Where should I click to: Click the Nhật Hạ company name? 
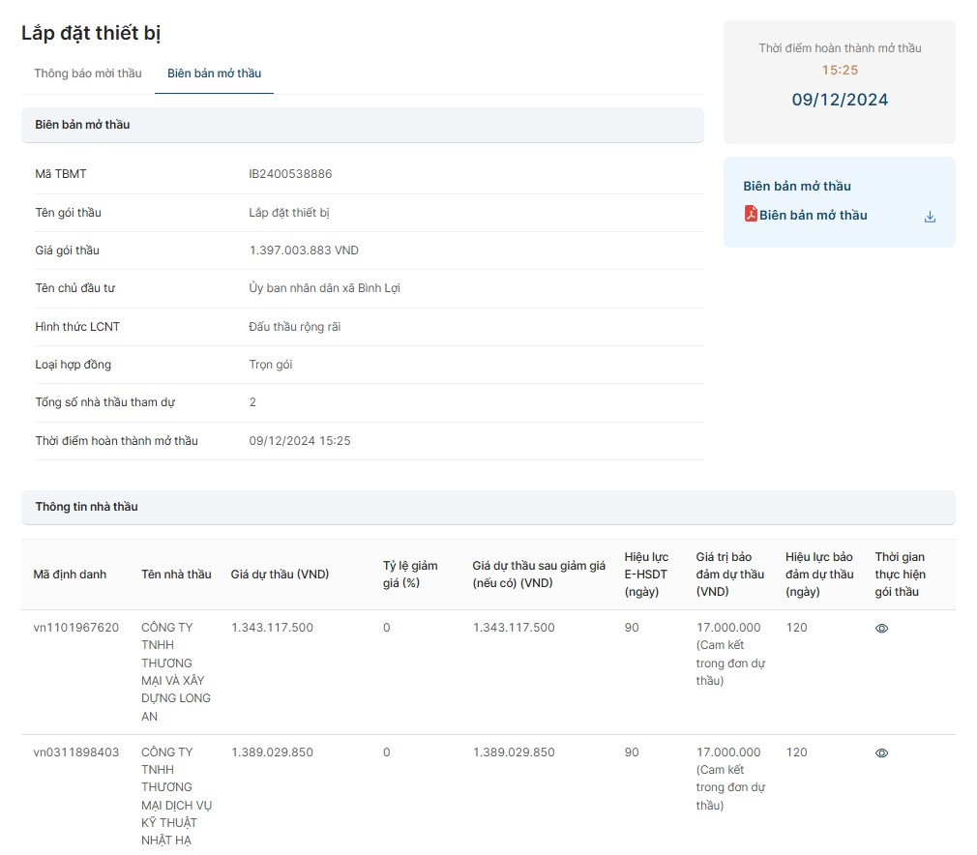click(175, 795)
